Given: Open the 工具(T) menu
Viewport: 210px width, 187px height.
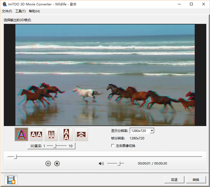Looking at the screenshot, I should pyautogui.click(x=20, y=11).
